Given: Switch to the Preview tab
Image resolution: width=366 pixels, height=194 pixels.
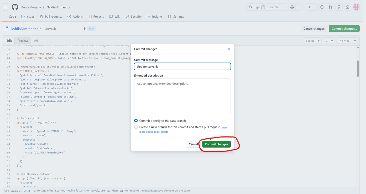Looking at the screenshot, I should tap(23, 41).
